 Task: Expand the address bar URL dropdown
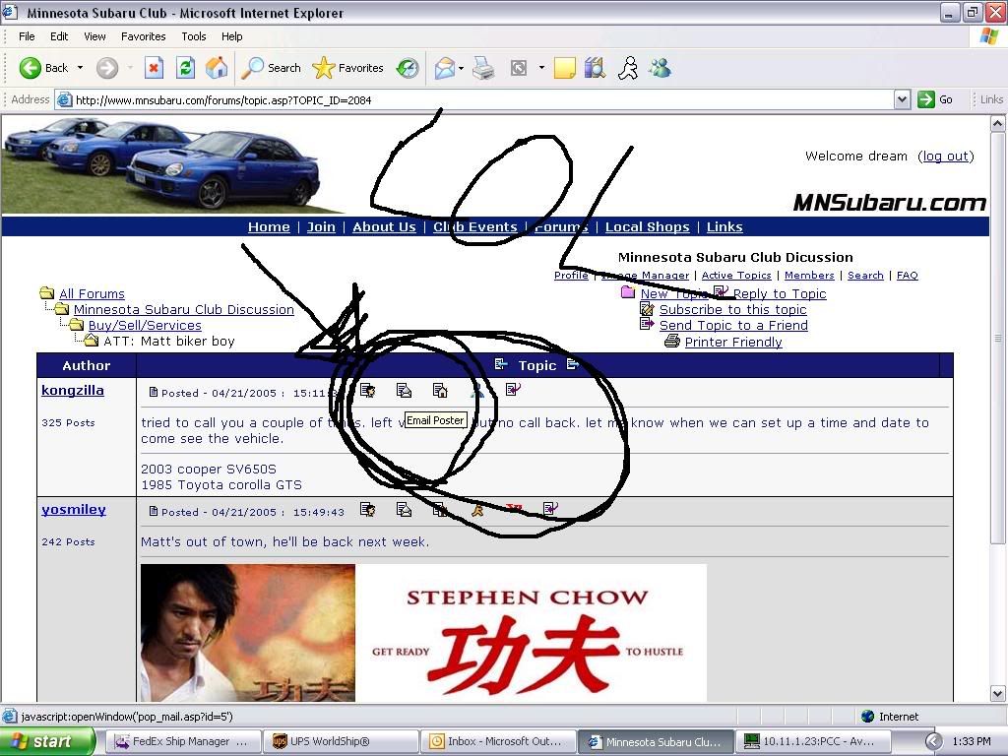pos(902,99)
